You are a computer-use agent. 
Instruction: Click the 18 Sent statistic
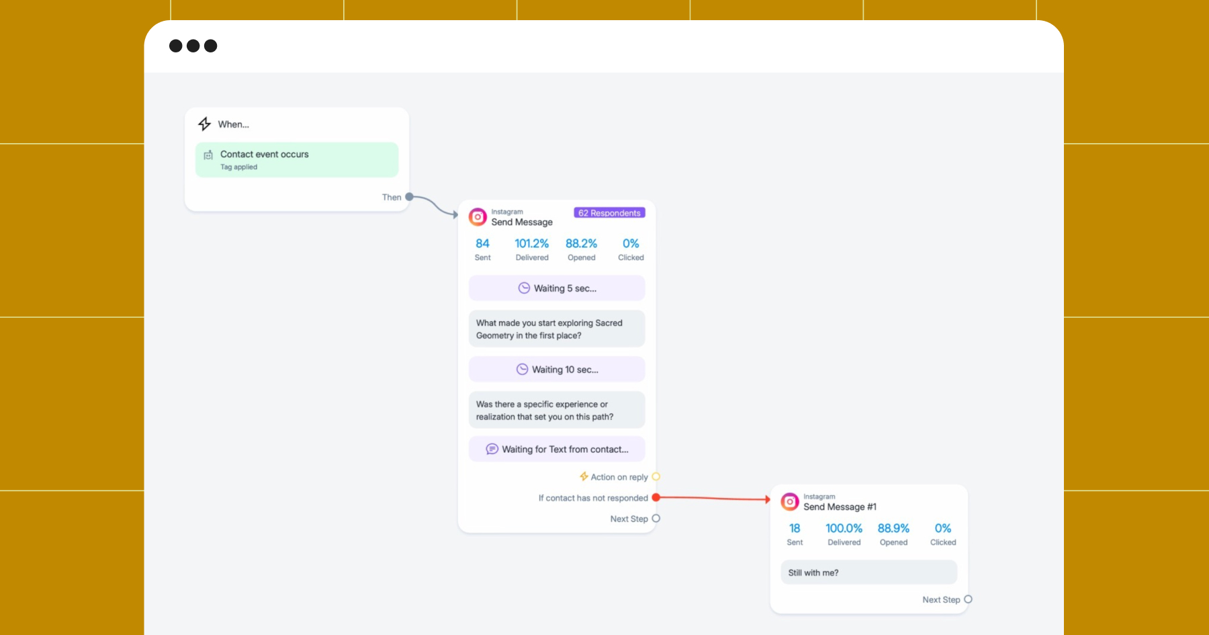795,534
